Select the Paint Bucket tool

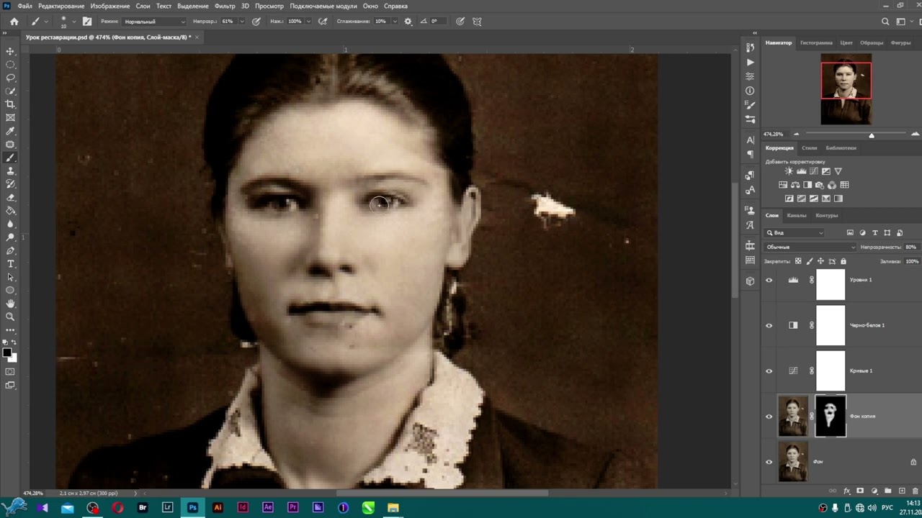(x=10, y=211)
